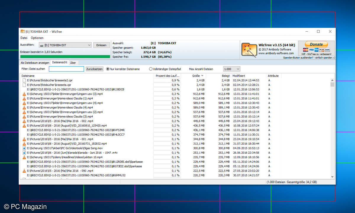Open the Datei menu
The image size is (355, 213).
coord(24,38)
